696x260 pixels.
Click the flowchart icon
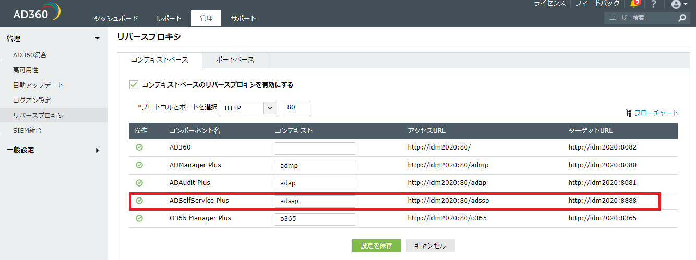pos(629,113)
